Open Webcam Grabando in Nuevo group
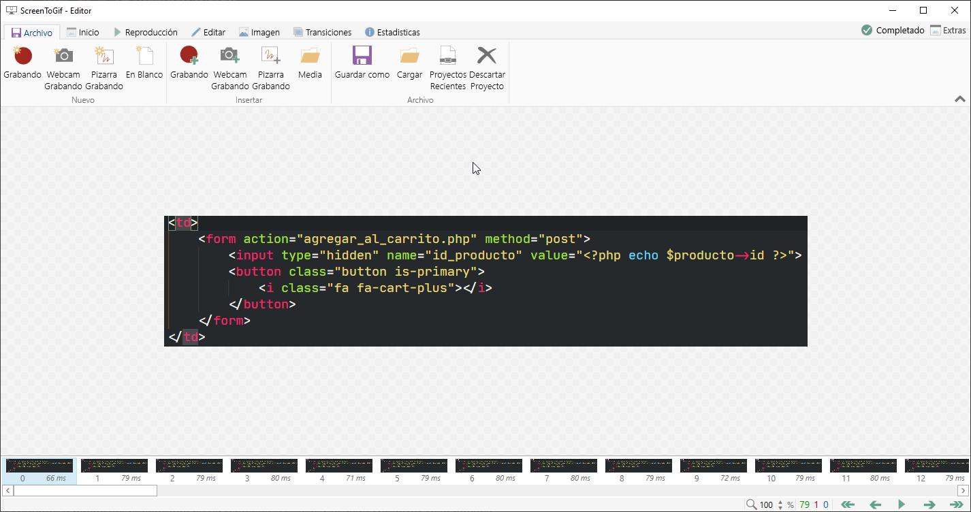 pos(63,68)
